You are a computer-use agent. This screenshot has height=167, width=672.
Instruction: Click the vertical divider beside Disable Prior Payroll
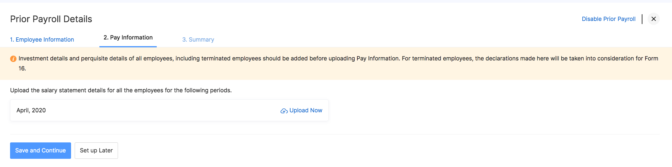[642, 19]
